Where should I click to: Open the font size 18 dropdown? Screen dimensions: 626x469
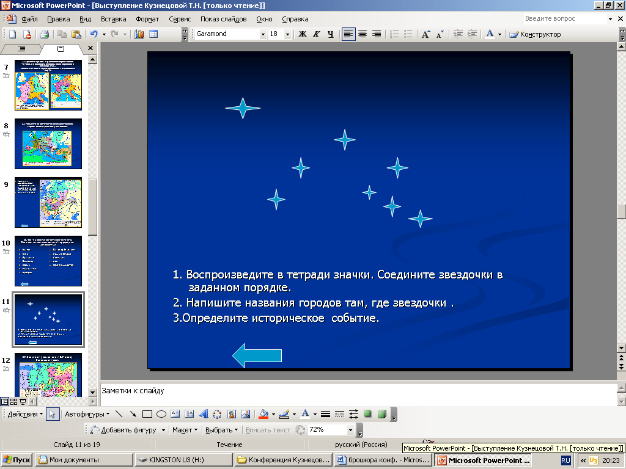(x=287, y=34)
